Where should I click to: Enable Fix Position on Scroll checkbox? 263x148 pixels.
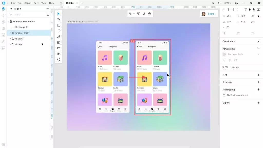point(224,95)
